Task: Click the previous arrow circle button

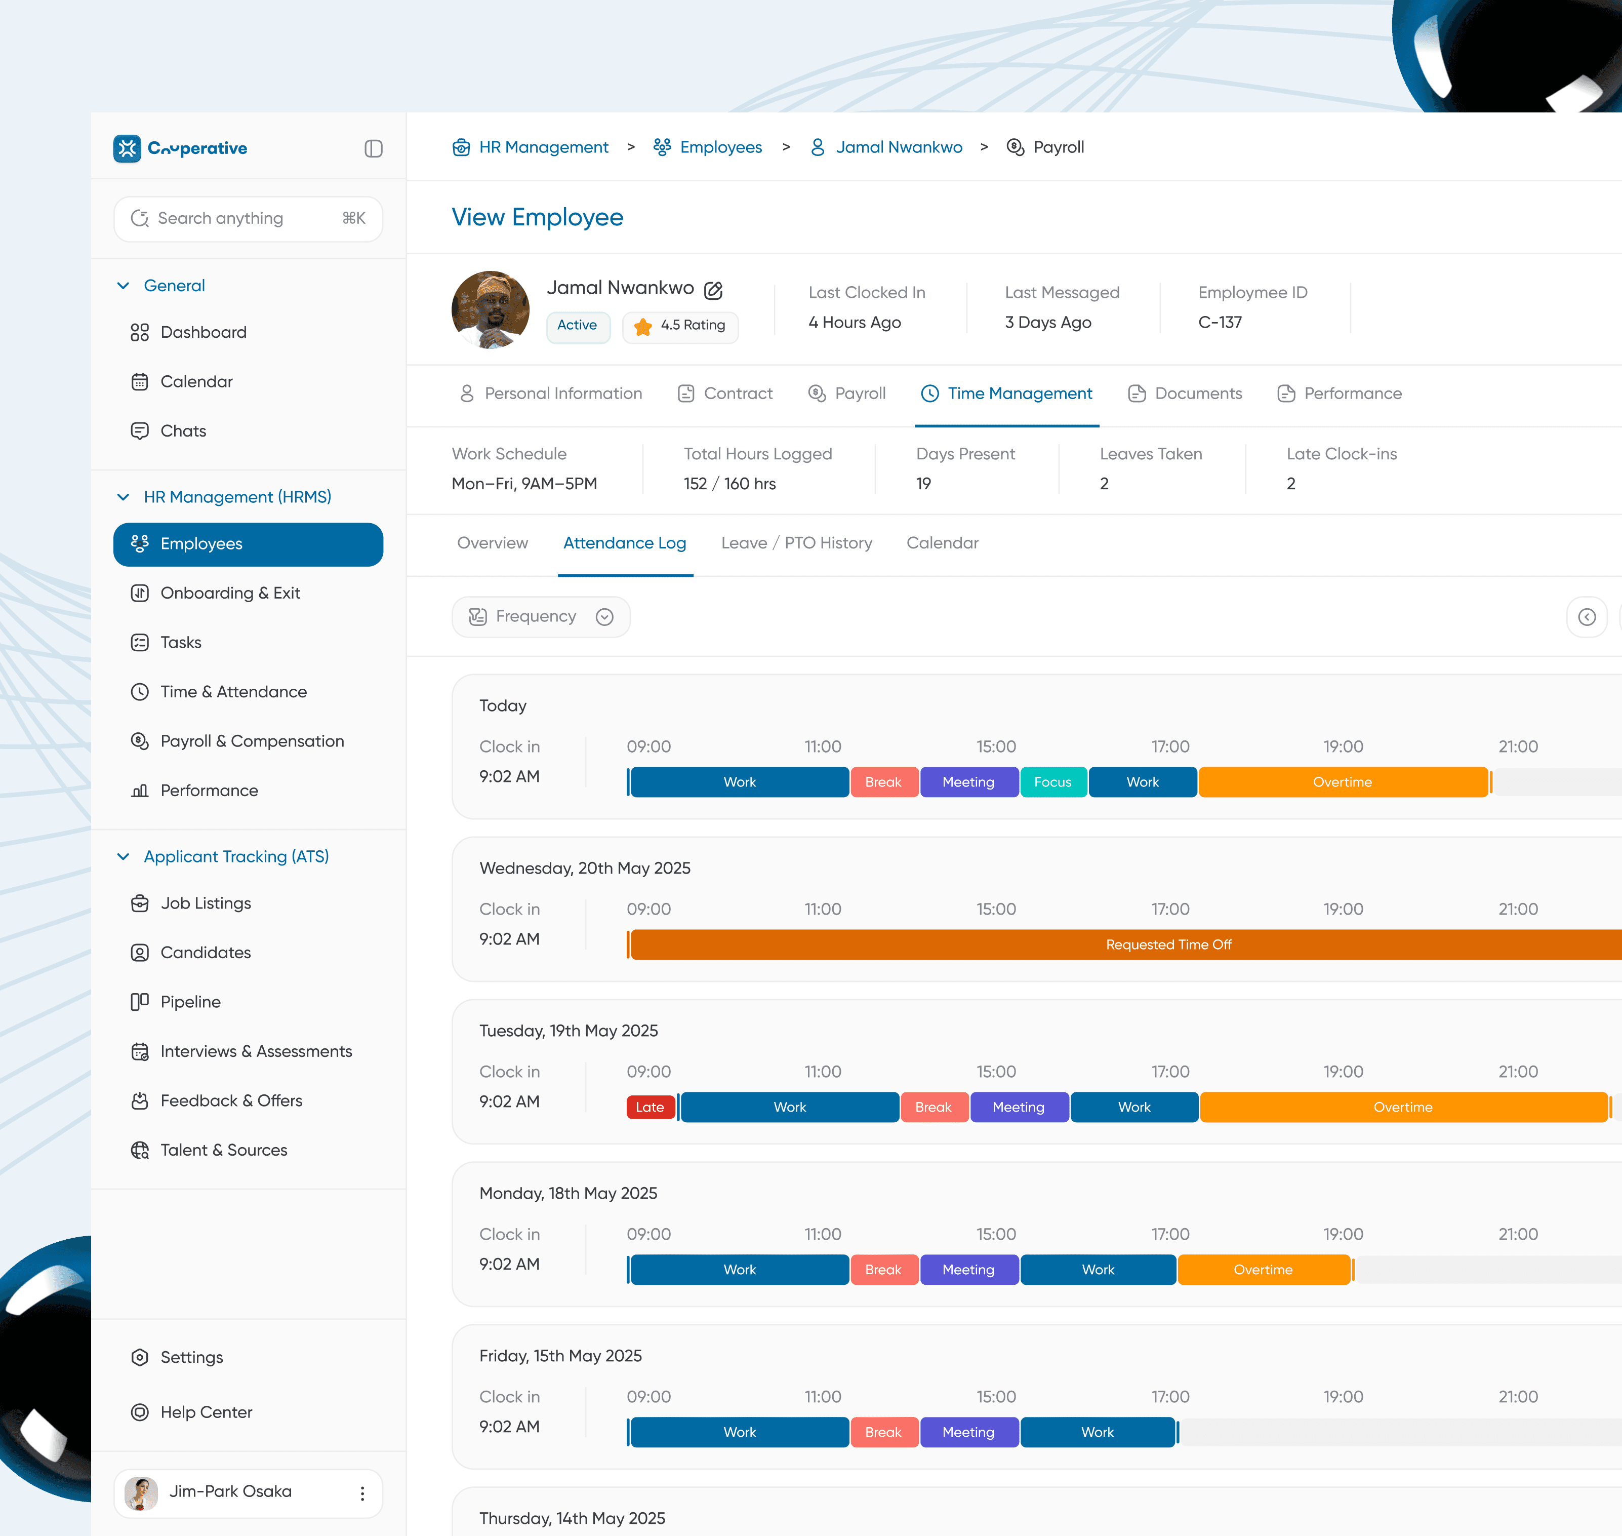Action: [x=1586, y=616]
